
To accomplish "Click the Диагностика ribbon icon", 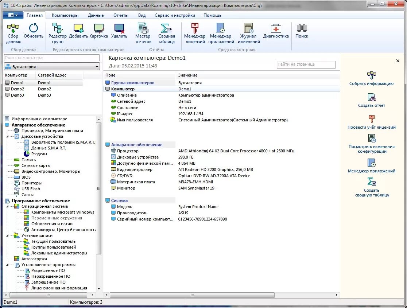I will pyautogui.click(x=276, y=31).
